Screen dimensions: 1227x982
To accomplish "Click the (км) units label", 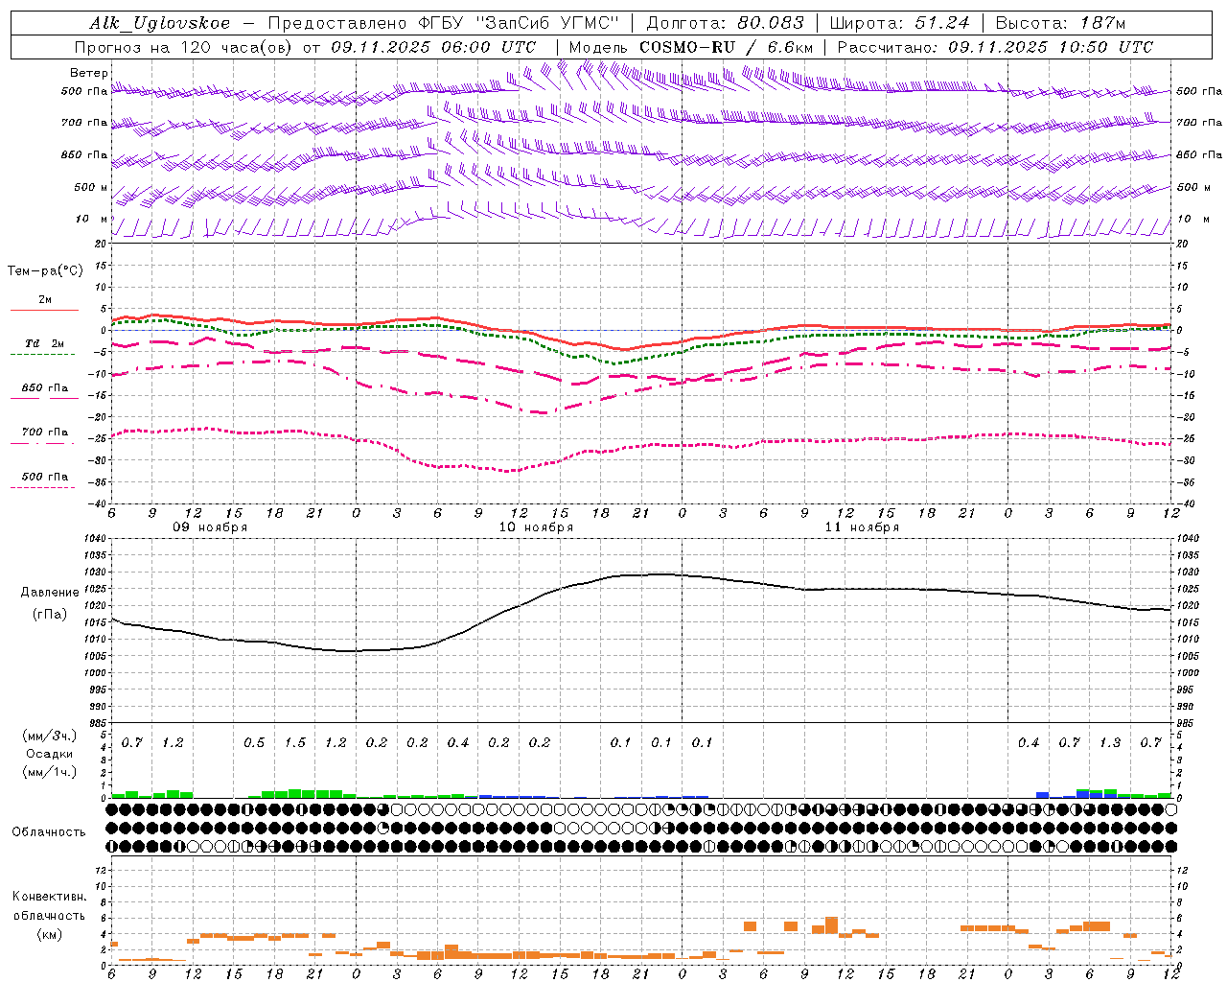I will (49, 934).
